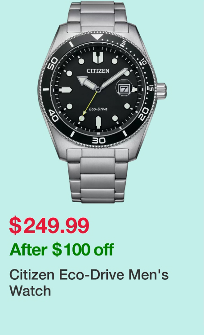The height and width of the screenshot is (335, 204).
Task: Click the 10 numeral on the bezel
Action: coord(142,62)
